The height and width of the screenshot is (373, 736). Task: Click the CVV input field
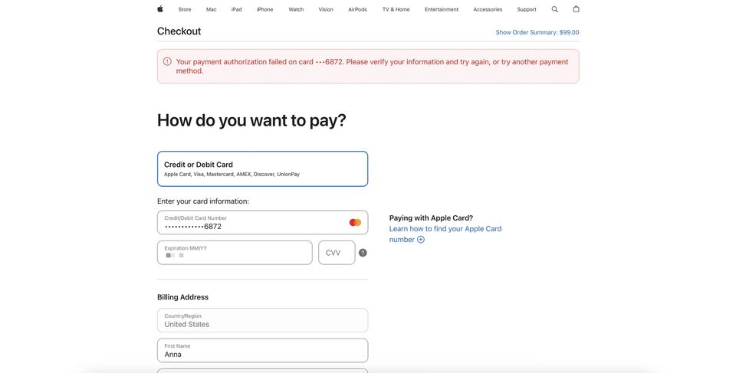click(x=337, y=253)
